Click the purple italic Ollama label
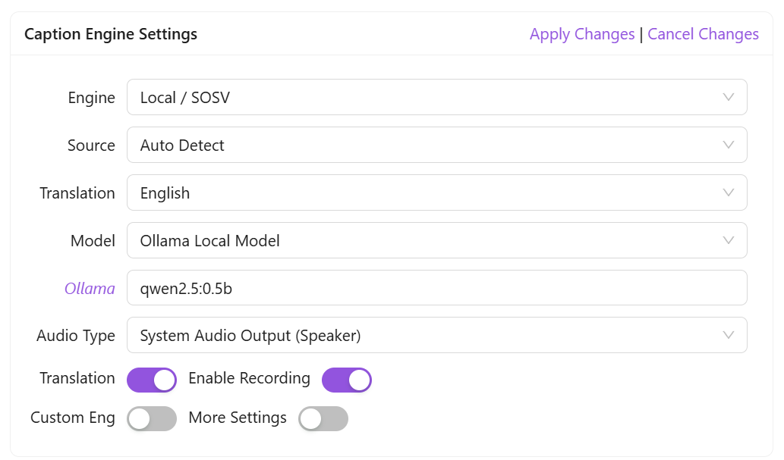 coord(90,288)
